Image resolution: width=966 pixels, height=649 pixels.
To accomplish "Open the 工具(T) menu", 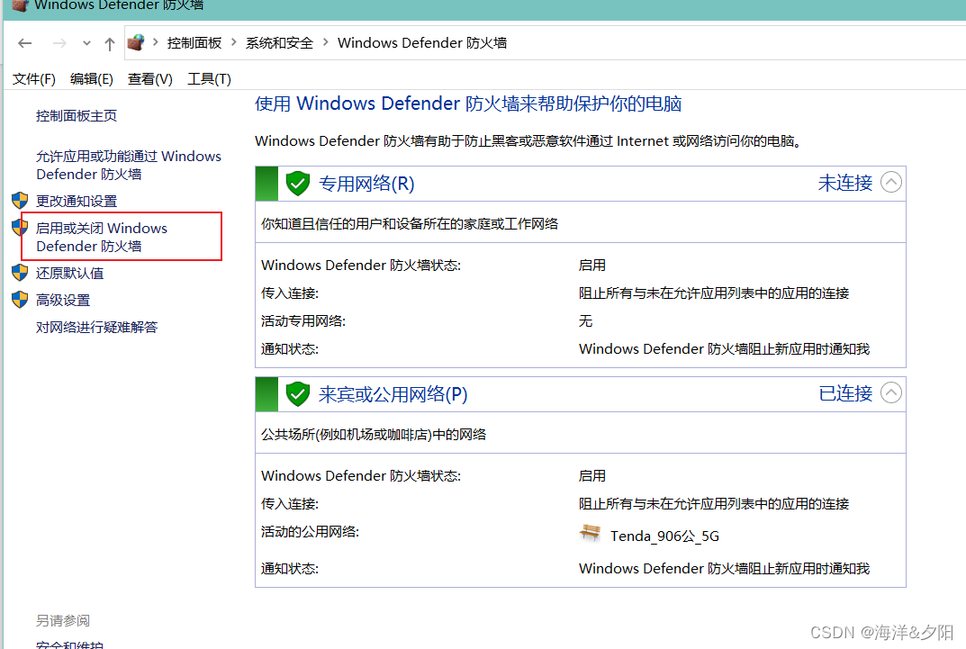I will click(x=209, y=79).
